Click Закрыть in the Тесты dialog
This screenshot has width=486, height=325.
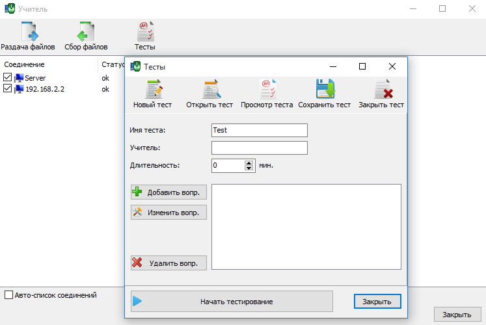pos(377,302)
